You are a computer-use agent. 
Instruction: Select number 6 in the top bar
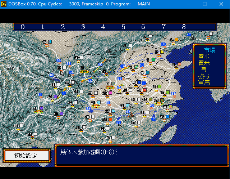click(x=143, y=27)
